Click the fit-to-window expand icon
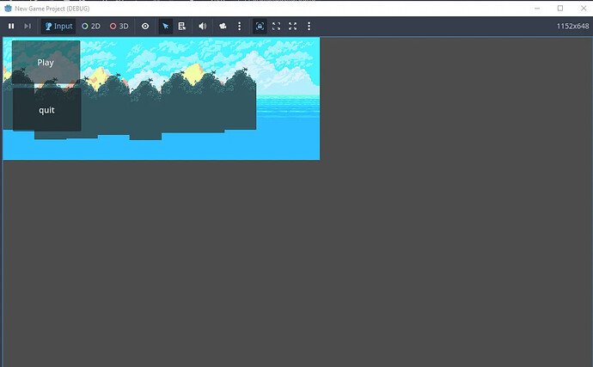 [276, 27]
